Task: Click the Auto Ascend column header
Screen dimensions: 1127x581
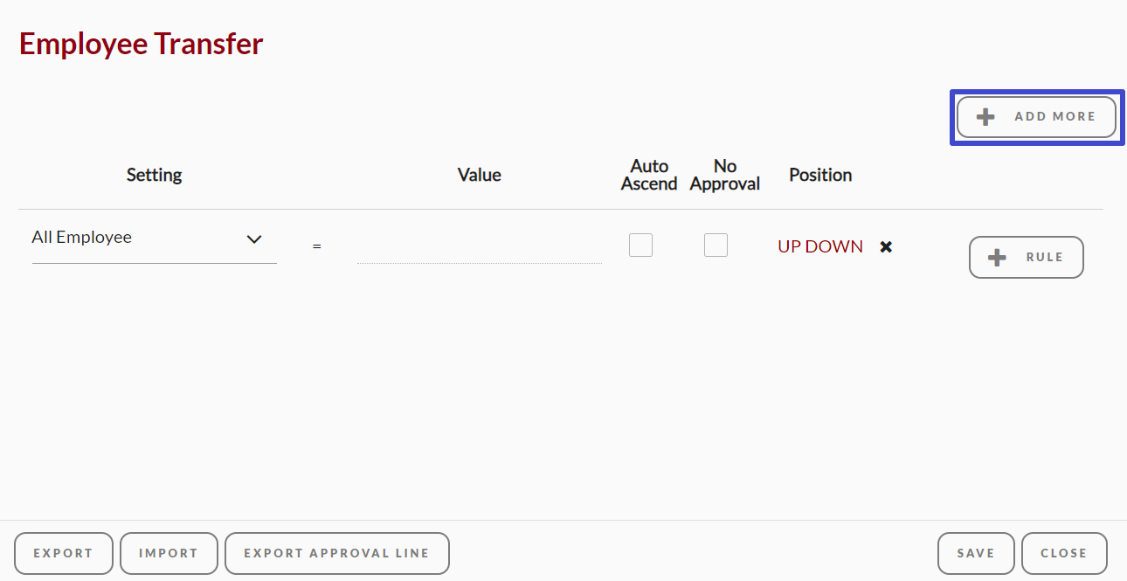Action: pyautogui.click(x=649, y=175)
